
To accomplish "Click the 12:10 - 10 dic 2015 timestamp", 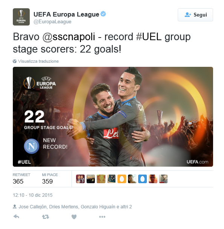I will point(33,195).
